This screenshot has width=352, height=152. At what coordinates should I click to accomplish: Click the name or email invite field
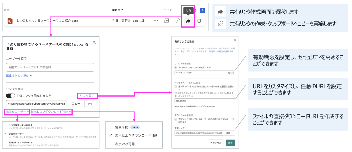[x=50, y=67]
